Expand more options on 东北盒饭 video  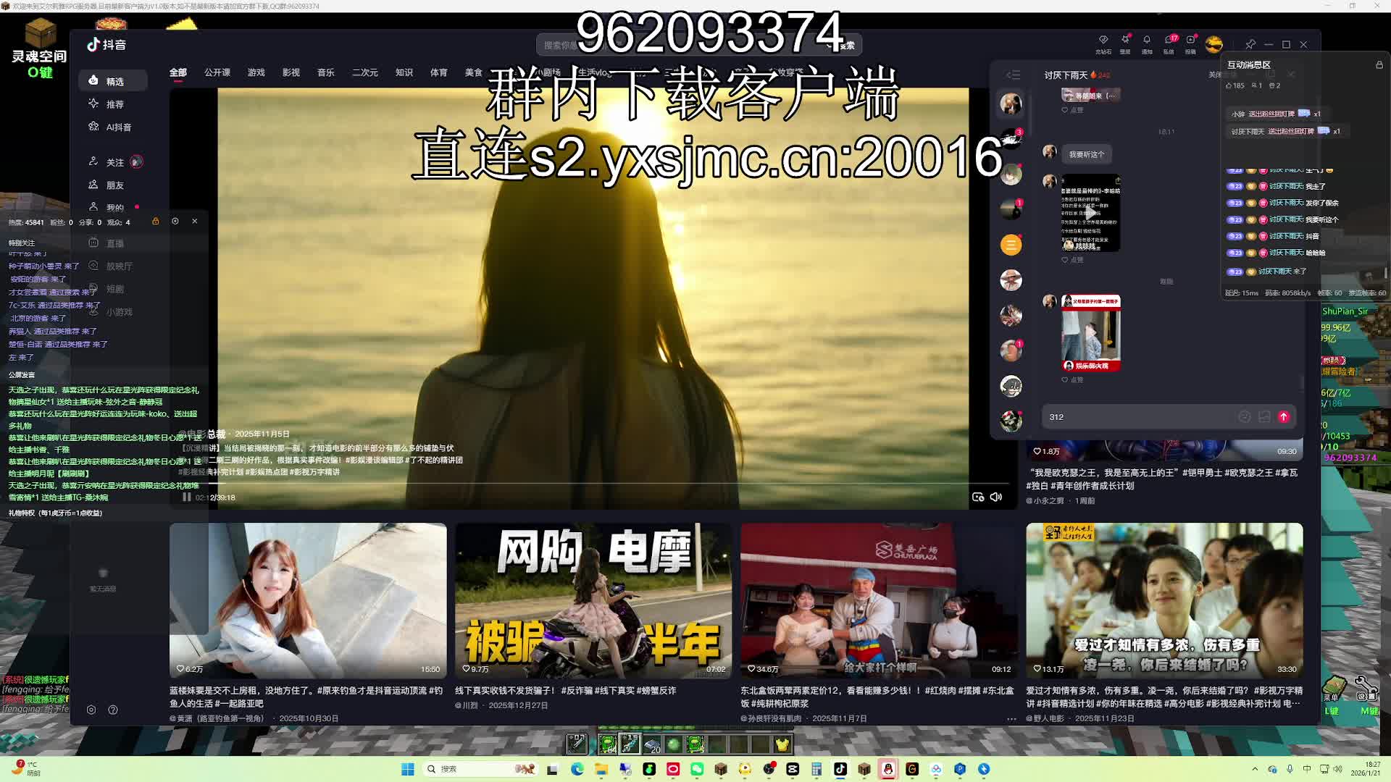(1011, 718)
